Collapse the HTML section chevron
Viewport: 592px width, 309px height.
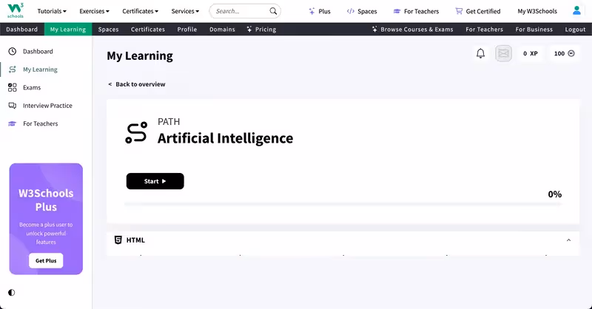(x=568, y=240)
